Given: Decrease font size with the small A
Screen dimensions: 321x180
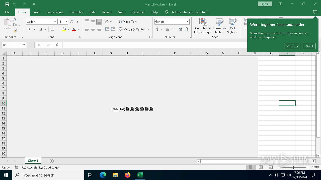Looking at the screenshot, I should pos(78,22).
